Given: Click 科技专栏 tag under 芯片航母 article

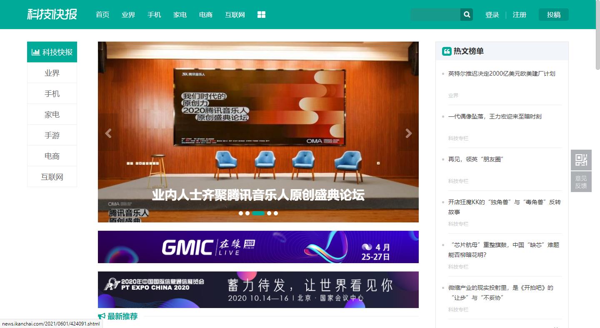Looking at the screenshot, I should pyautogui.click(x=458, y=266).
